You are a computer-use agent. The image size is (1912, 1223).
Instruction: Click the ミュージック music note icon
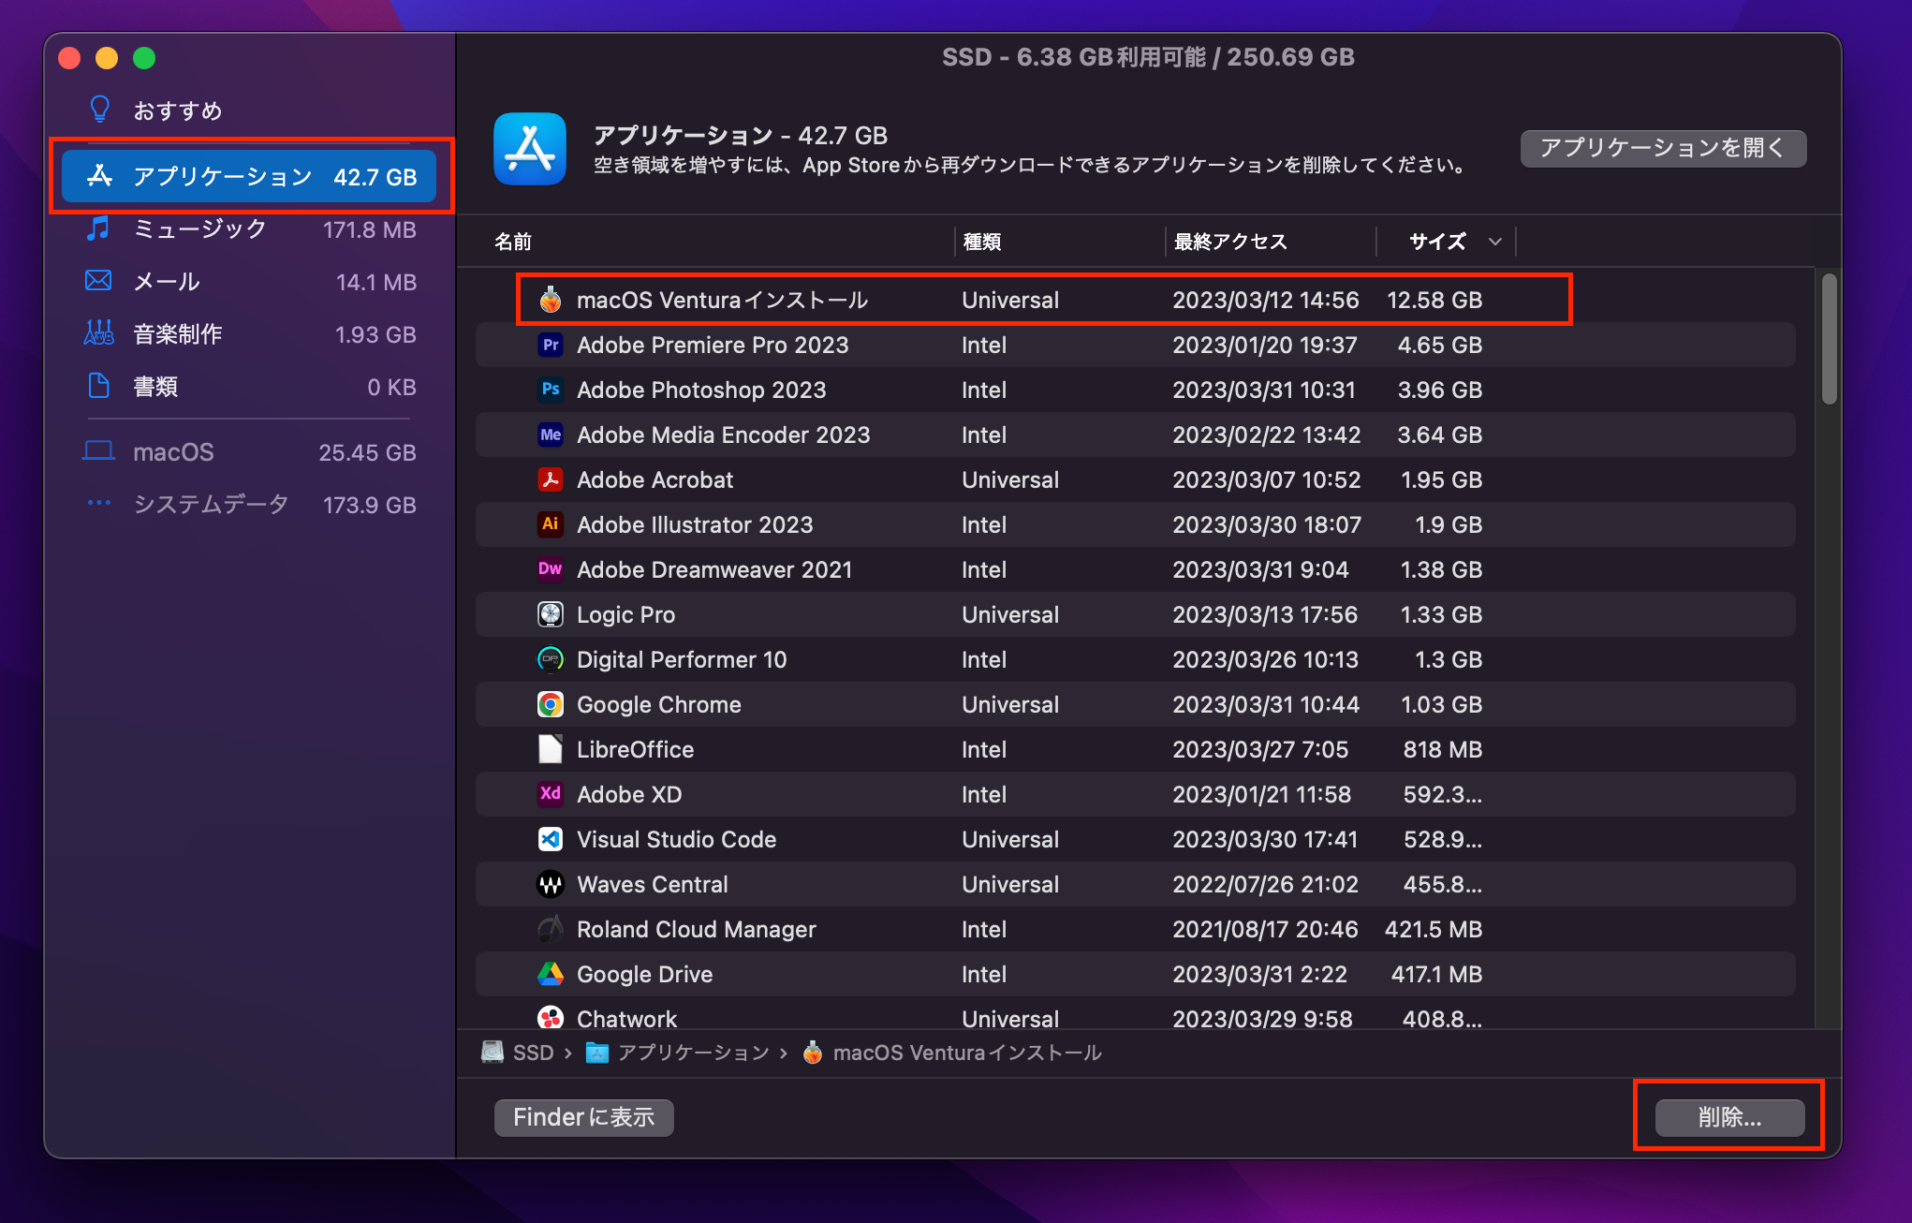click(x=98, y=228)
